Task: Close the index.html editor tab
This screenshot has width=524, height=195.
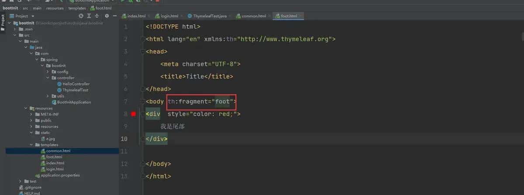Action: [x=149, y=16]
